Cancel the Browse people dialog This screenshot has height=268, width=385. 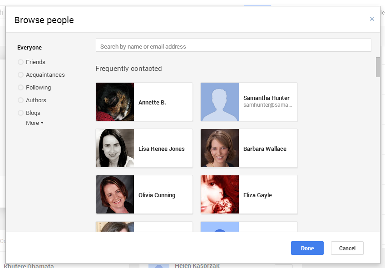(347, 248)
